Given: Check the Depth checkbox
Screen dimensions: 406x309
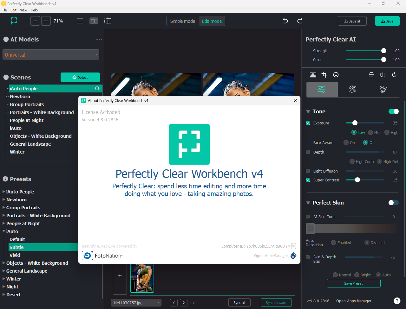Looking at the screenshot, I should point(308,152).
